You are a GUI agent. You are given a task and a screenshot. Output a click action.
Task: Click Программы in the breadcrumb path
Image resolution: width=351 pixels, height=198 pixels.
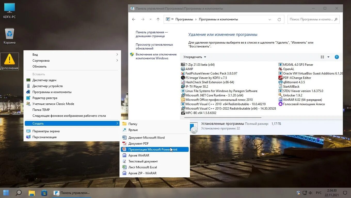[184, 19]
